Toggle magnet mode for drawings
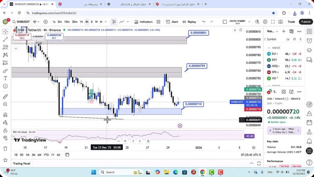This screenshot has width=314, height=177. pos(5,115)
